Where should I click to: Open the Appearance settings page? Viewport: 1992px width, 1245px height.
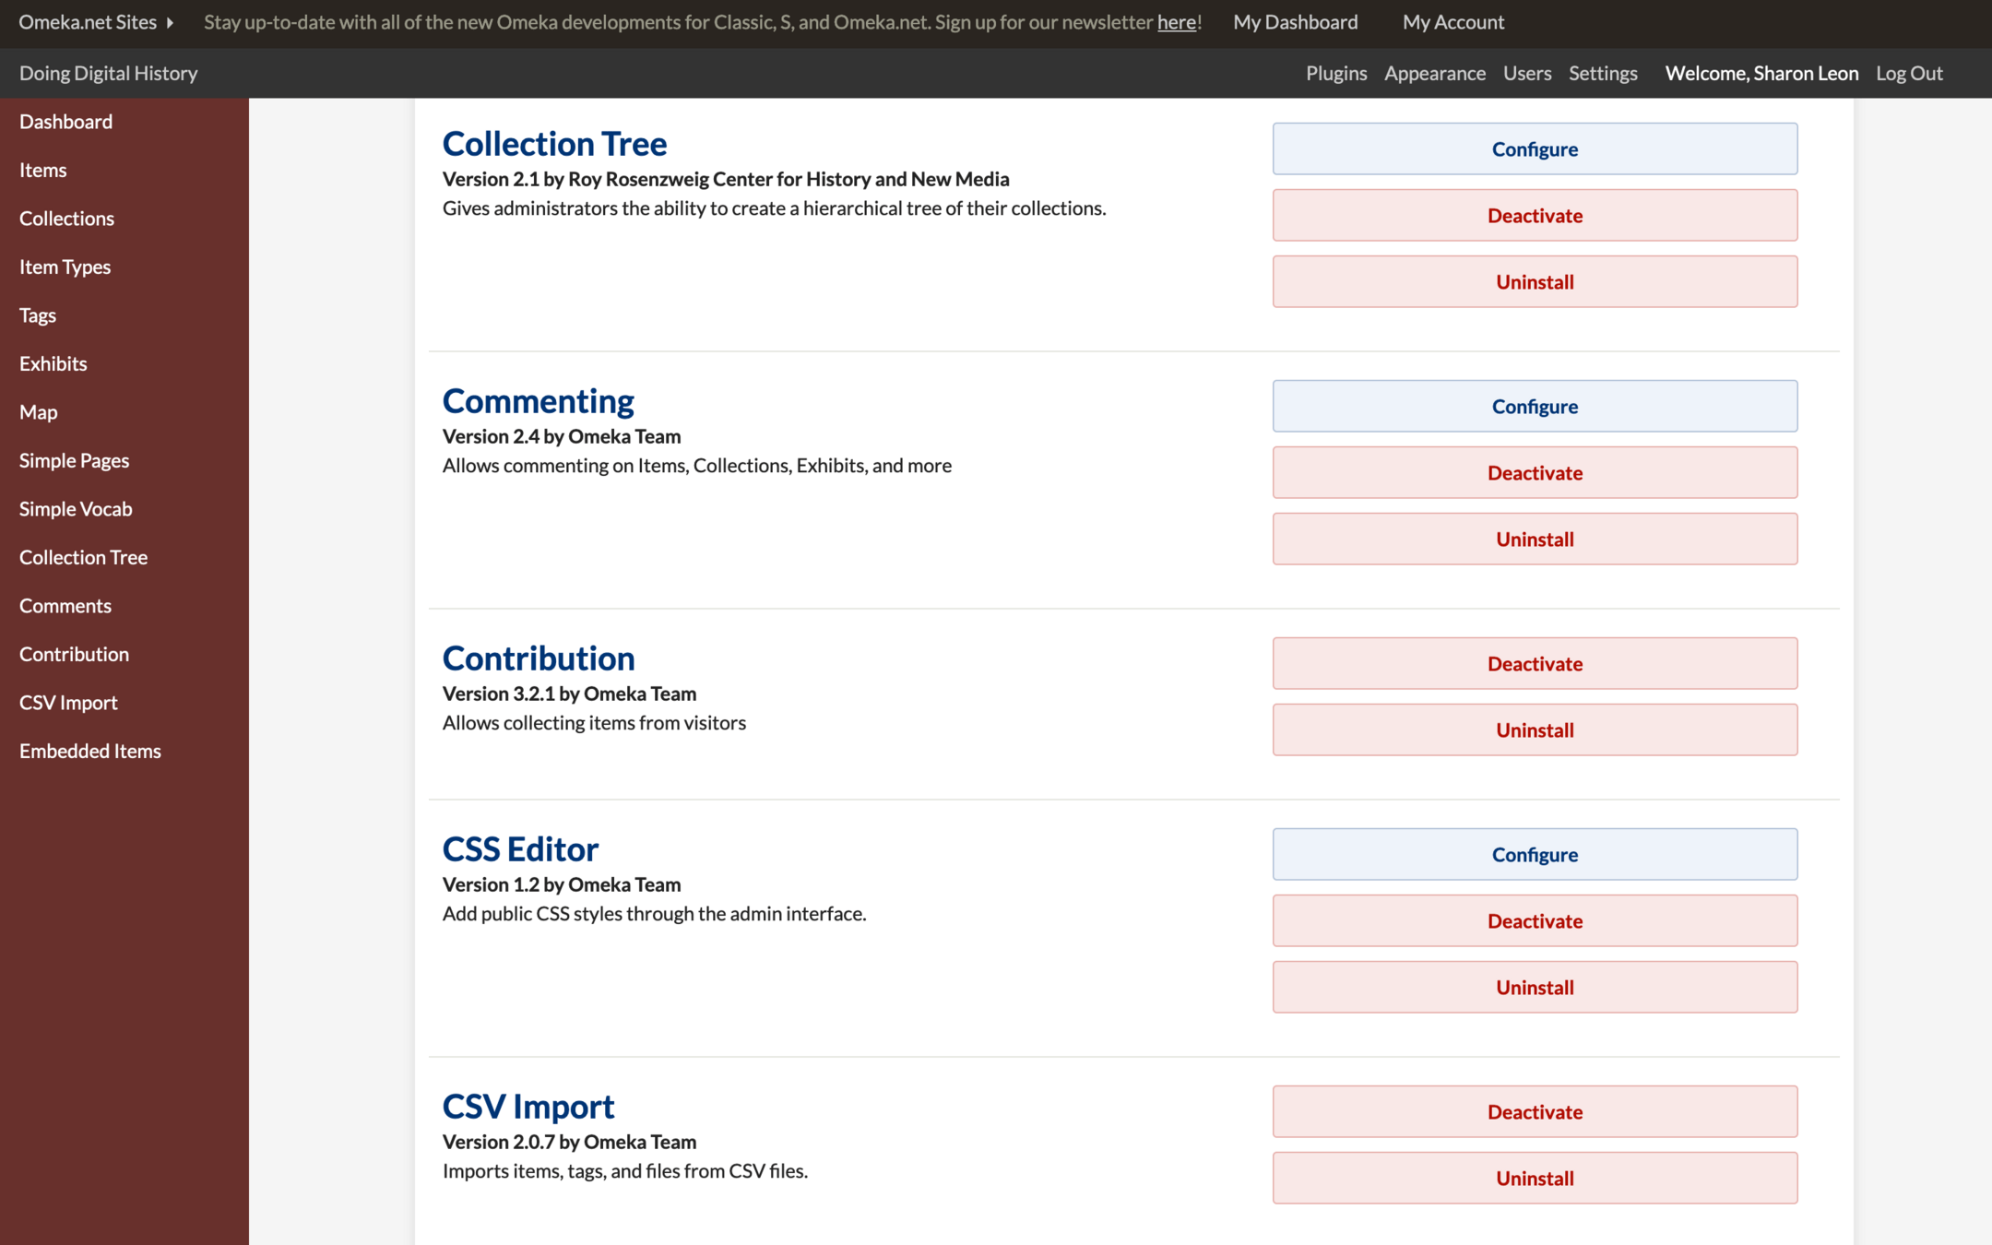tap(1434, 73)
